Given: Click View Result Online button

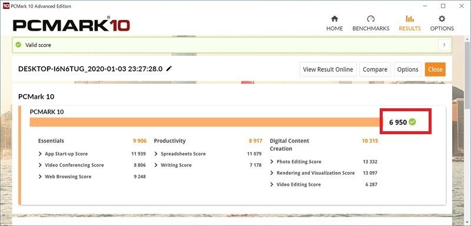Looking at the screenshot, I should (x=328, y=69).
